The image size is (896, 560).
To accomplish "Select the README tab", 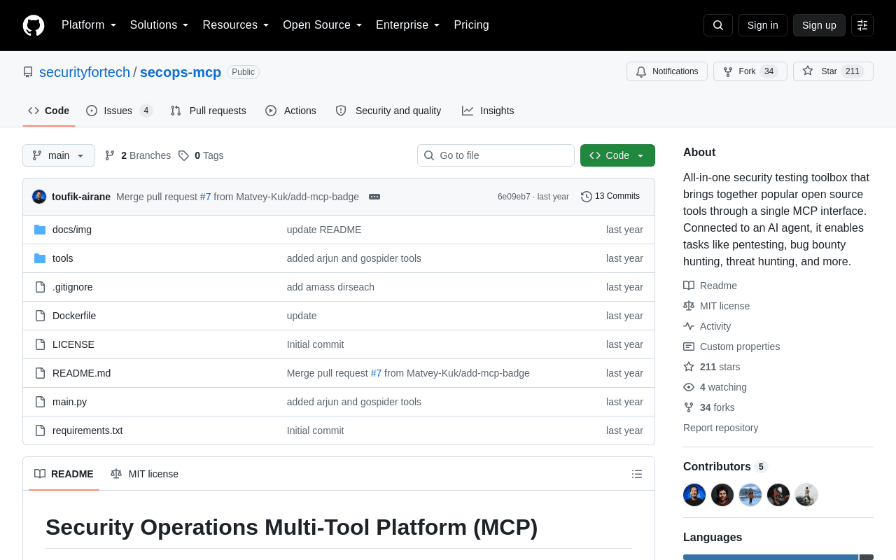I will (x=64, y=474).
